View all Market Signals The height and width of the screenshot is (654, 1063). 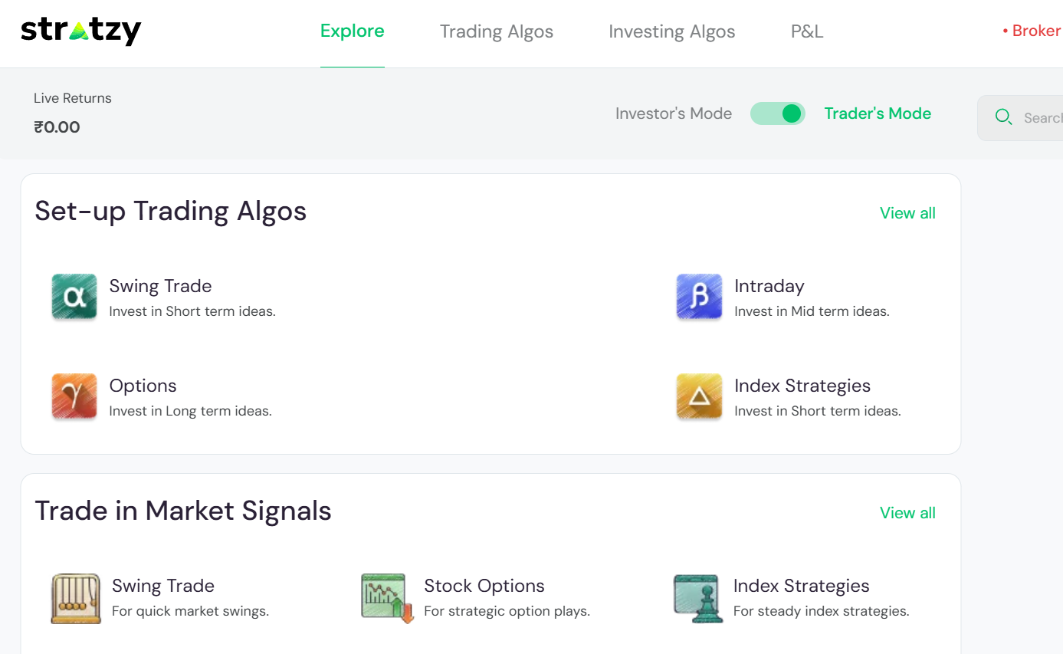point(907,513)
